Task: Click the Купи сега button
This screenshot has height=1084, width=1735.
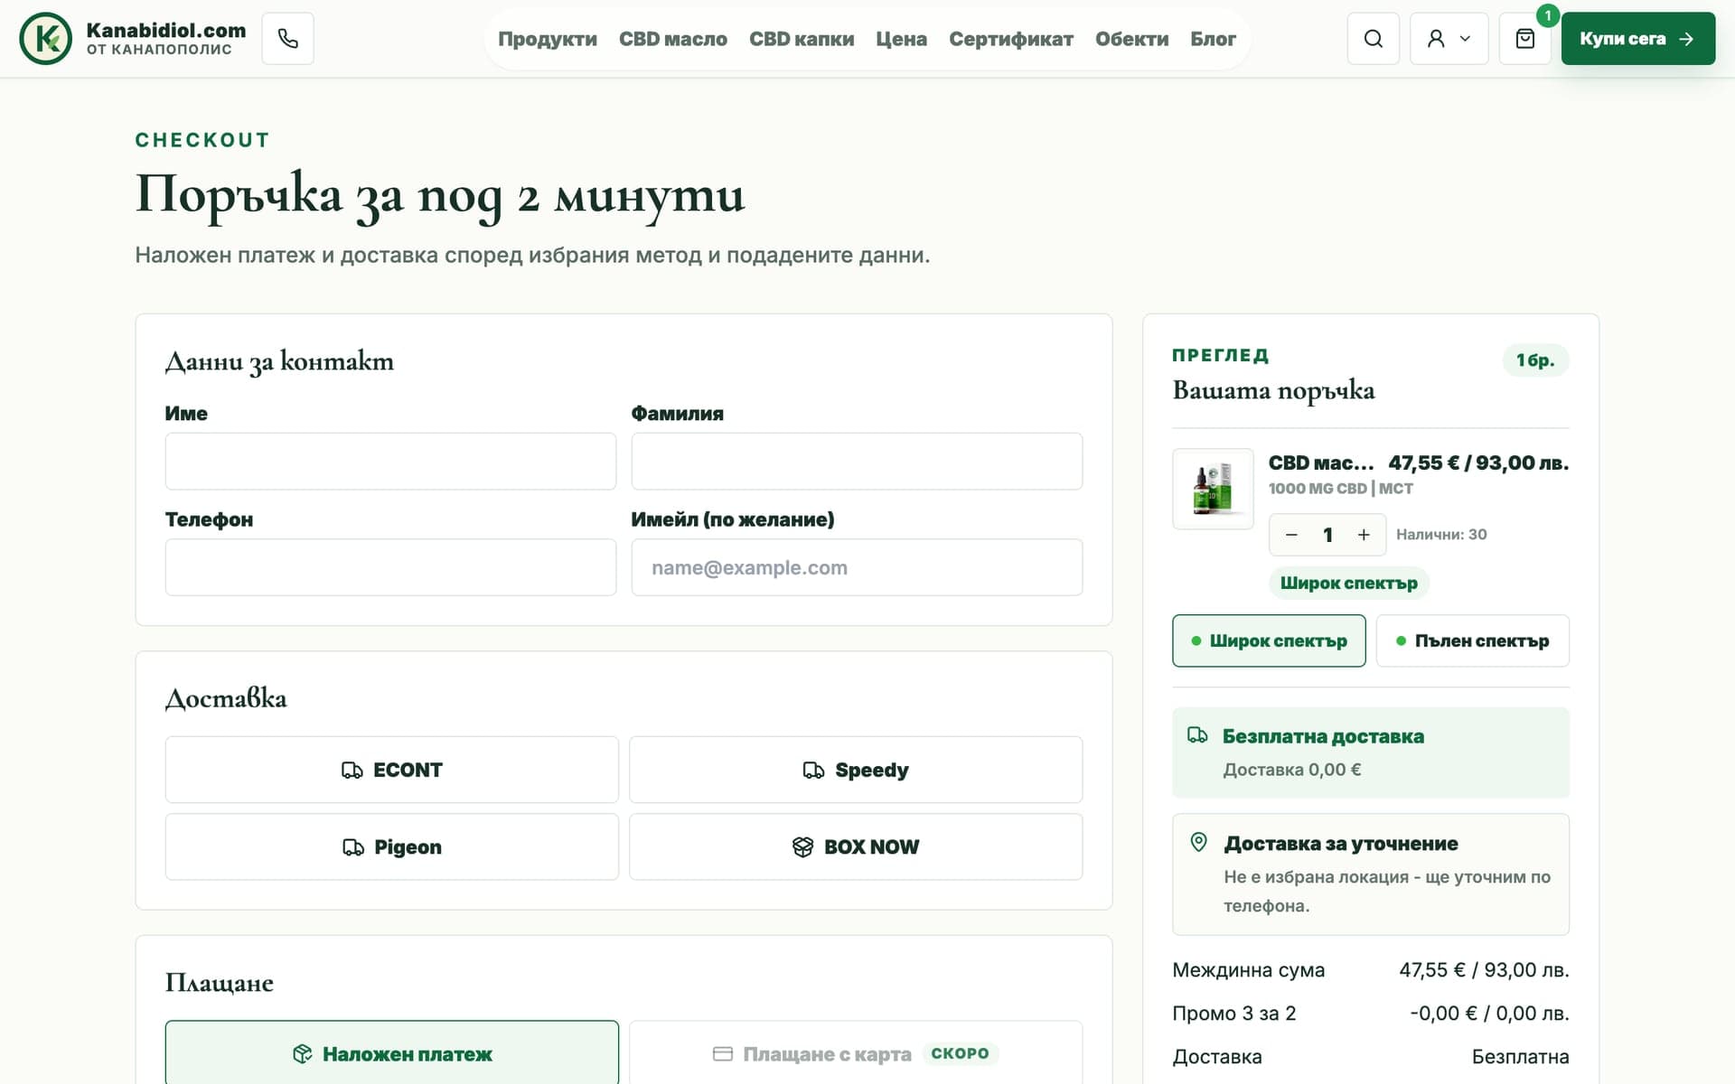Action: pos(1637,39)
